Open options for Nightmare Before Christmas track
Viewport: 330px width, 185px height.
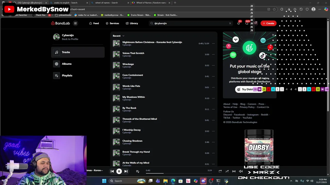213,44
